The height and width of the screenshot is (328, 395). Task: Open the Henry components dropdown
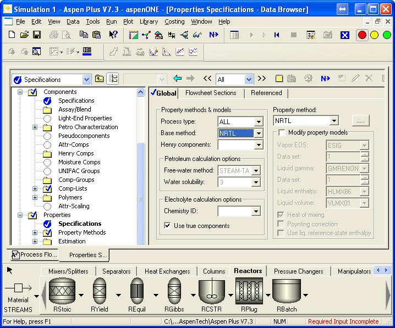coord(259,145)
